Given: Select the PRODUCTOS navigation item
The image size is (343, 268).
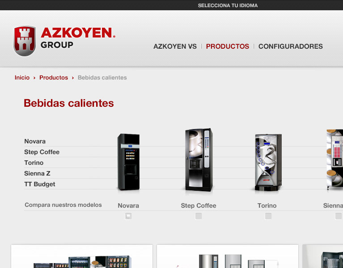Looking at the screenshot, I should 228,46.
